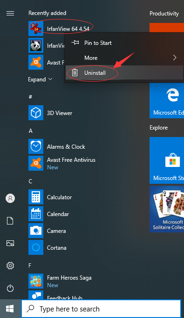Click the trash can icon beside Uninstall

(x=75, y=72)
